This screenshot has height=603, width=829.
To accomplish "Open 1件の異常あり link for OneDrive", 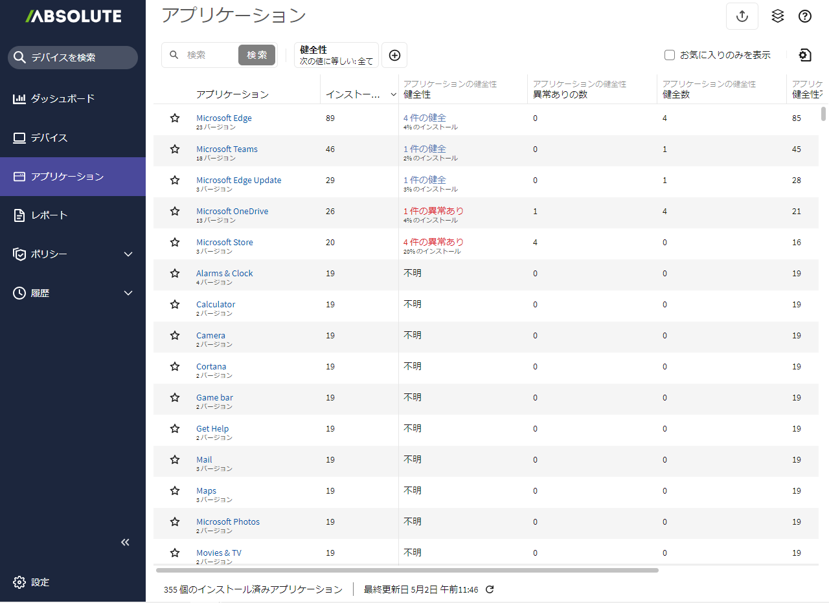I will pos(433,211).
